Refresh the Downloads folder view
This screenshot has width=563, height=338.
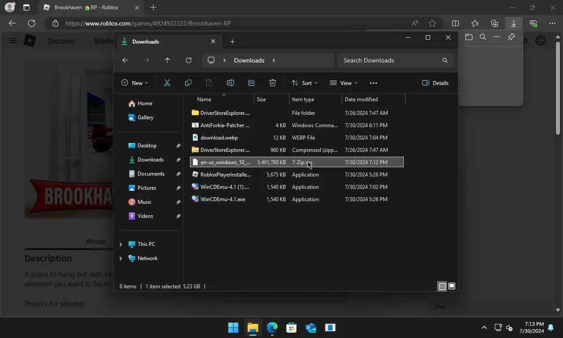coord(189,60)
